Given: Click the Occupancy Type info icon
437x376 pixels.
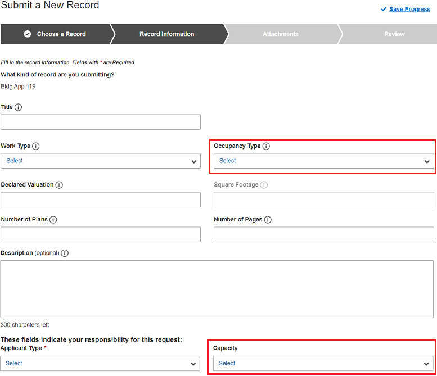Looking at the screenshot, I should click(266, 146).
